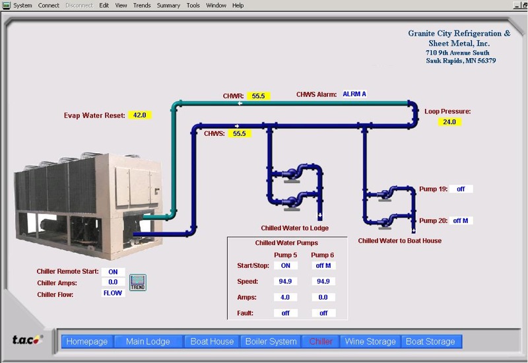Image resolution: width=528 pixels, height=363 pixels.
Task: Click the t.a.c logo
Action: 28,340
